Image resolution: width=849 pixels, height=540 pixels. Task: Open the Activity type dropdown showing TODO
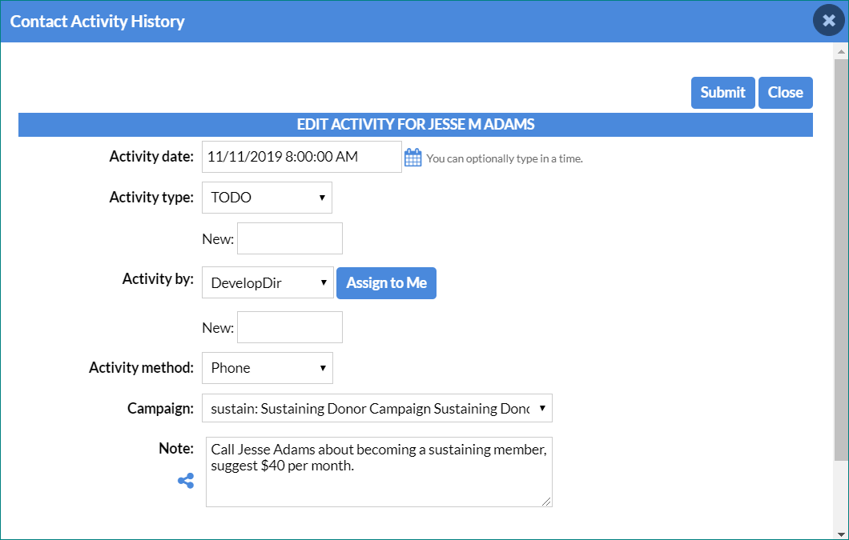tap(267, 198)
